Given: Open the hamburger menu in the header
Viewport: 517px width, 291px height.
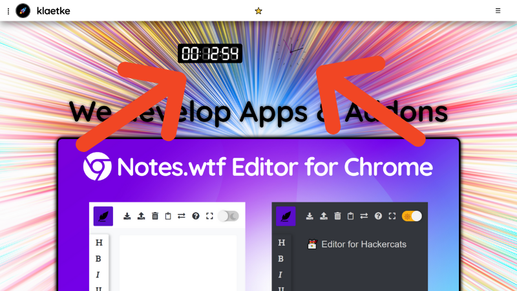Looking at the screenshot, I should click(498, 11).
